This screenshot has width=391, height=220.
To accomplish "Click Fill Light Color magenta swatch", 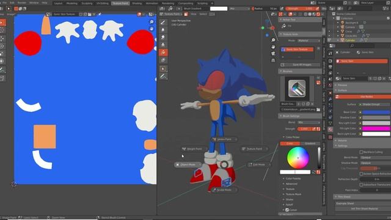I will [376, 128].
